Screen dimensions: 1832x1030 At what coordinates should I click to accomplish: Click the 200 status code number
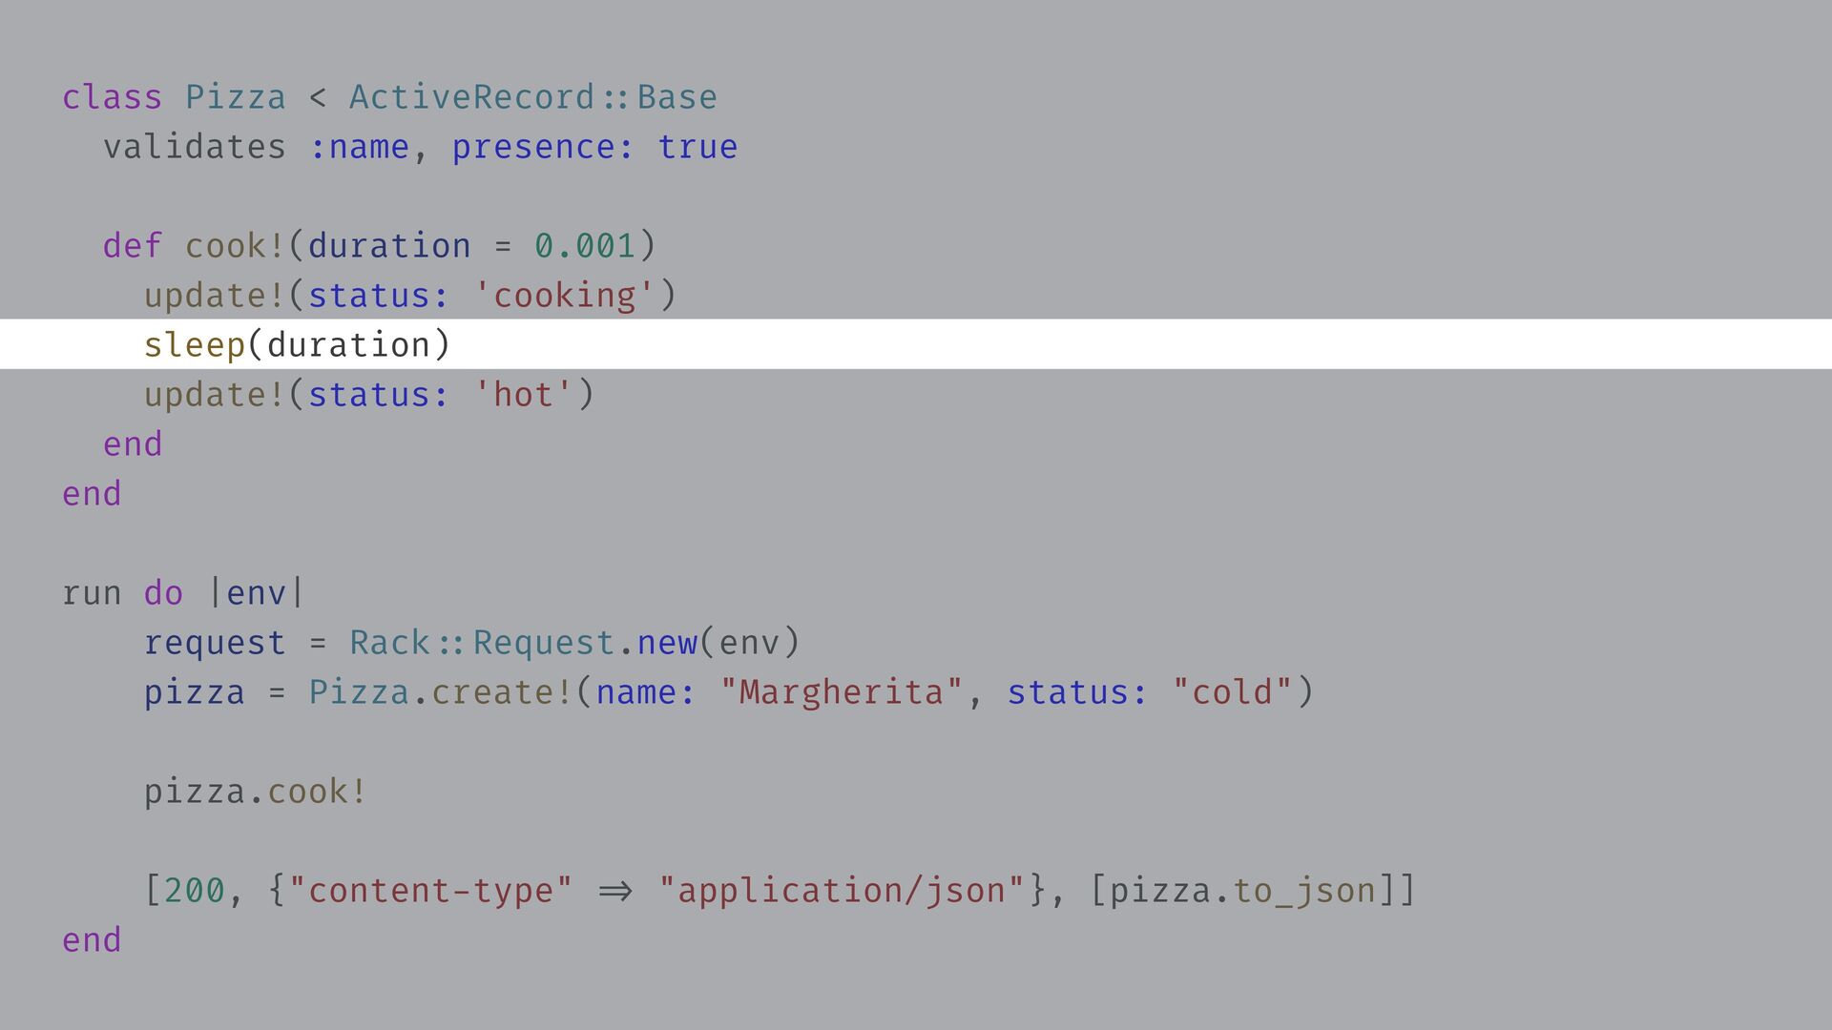pyautogui.click(x=194, y=891)
